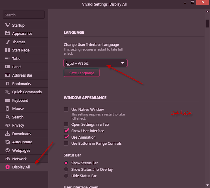
Task: Click the Vivaldi logo icon beside Startup
Action: [x=7, y=25]
